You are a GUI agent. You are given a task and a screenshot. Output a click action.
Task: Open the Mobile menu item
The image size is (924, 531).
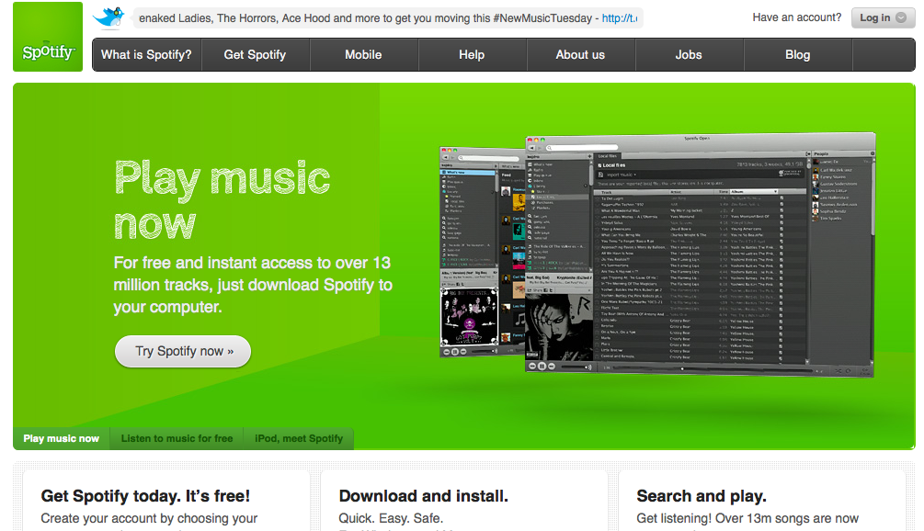[363, 55]
